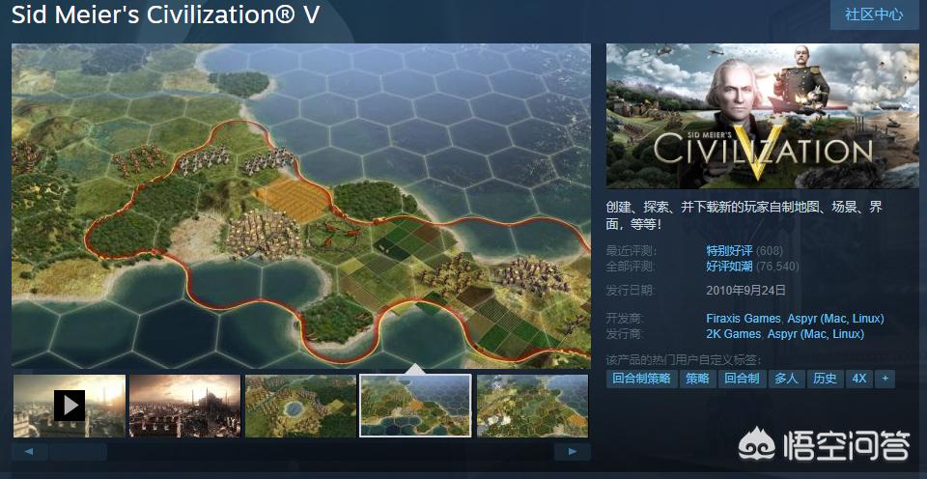
Task: Select the 多人 tag
Action: tap(786, 379)
